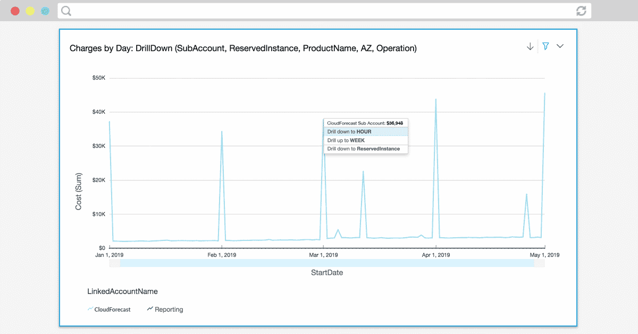Click the CloudForecast Sub Account tooltip value
The height and width of the screenshot is (334, 638).
(394, 123)
